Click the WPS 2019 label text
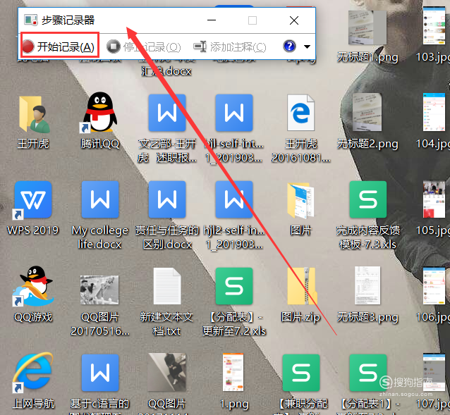The height and width of the screenshot is (415, 450). click(x=33, y=230)
